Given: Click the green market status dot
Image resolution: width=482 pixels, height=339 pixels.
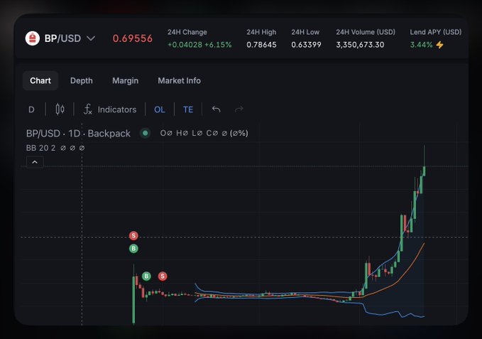Looking at the screenshot, I should tap(146, 133).
